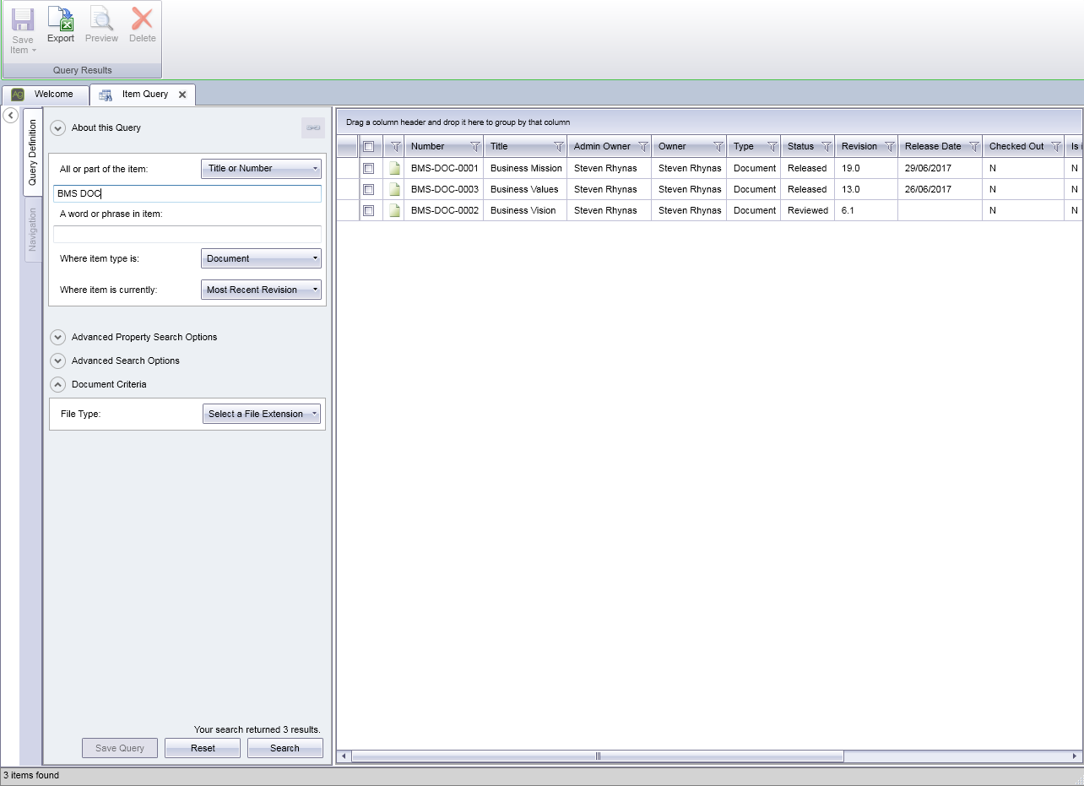1084x786 pixels.
Task: Open the Query Definition side tab
Action: pos(33,152)
